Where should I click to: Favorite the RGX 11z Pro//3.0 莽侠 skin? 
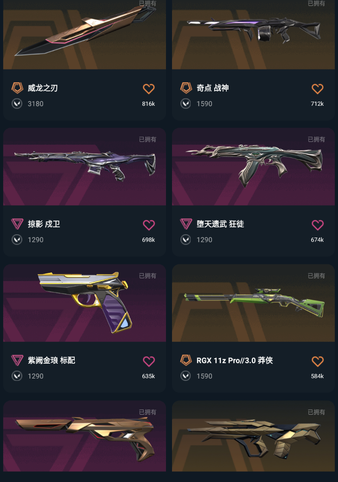tap(318, 361)
